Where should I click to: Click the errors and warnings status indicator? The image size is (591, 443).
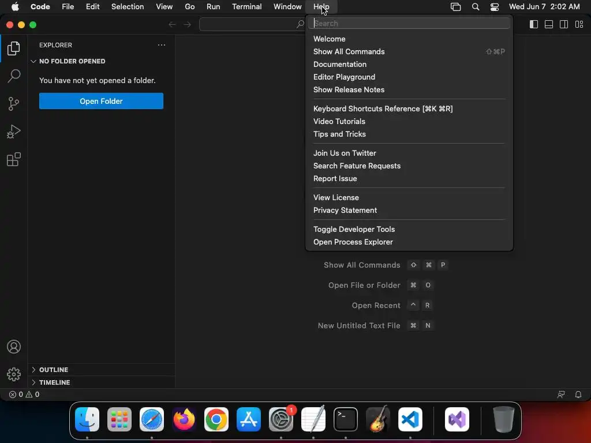[x=24, y=395]
